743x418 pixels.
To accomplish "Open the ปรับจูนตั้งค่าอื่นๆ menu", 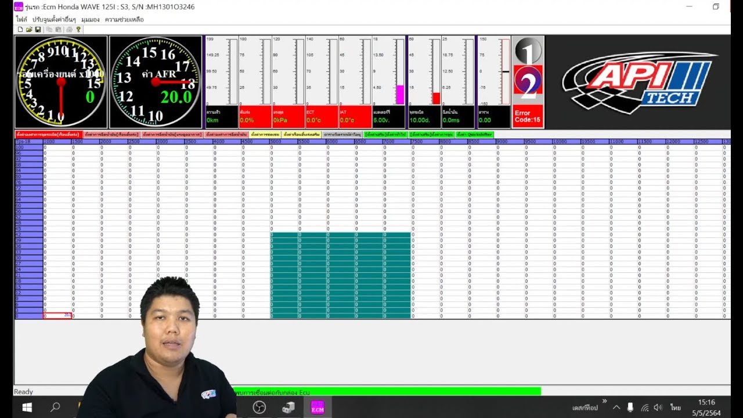I will pyautogui.click(x=54, y=19).
